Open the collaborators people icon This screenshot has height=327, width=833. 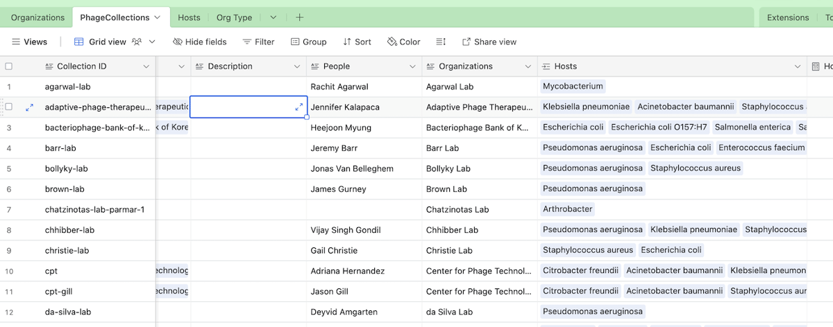(x=137, y=42)
